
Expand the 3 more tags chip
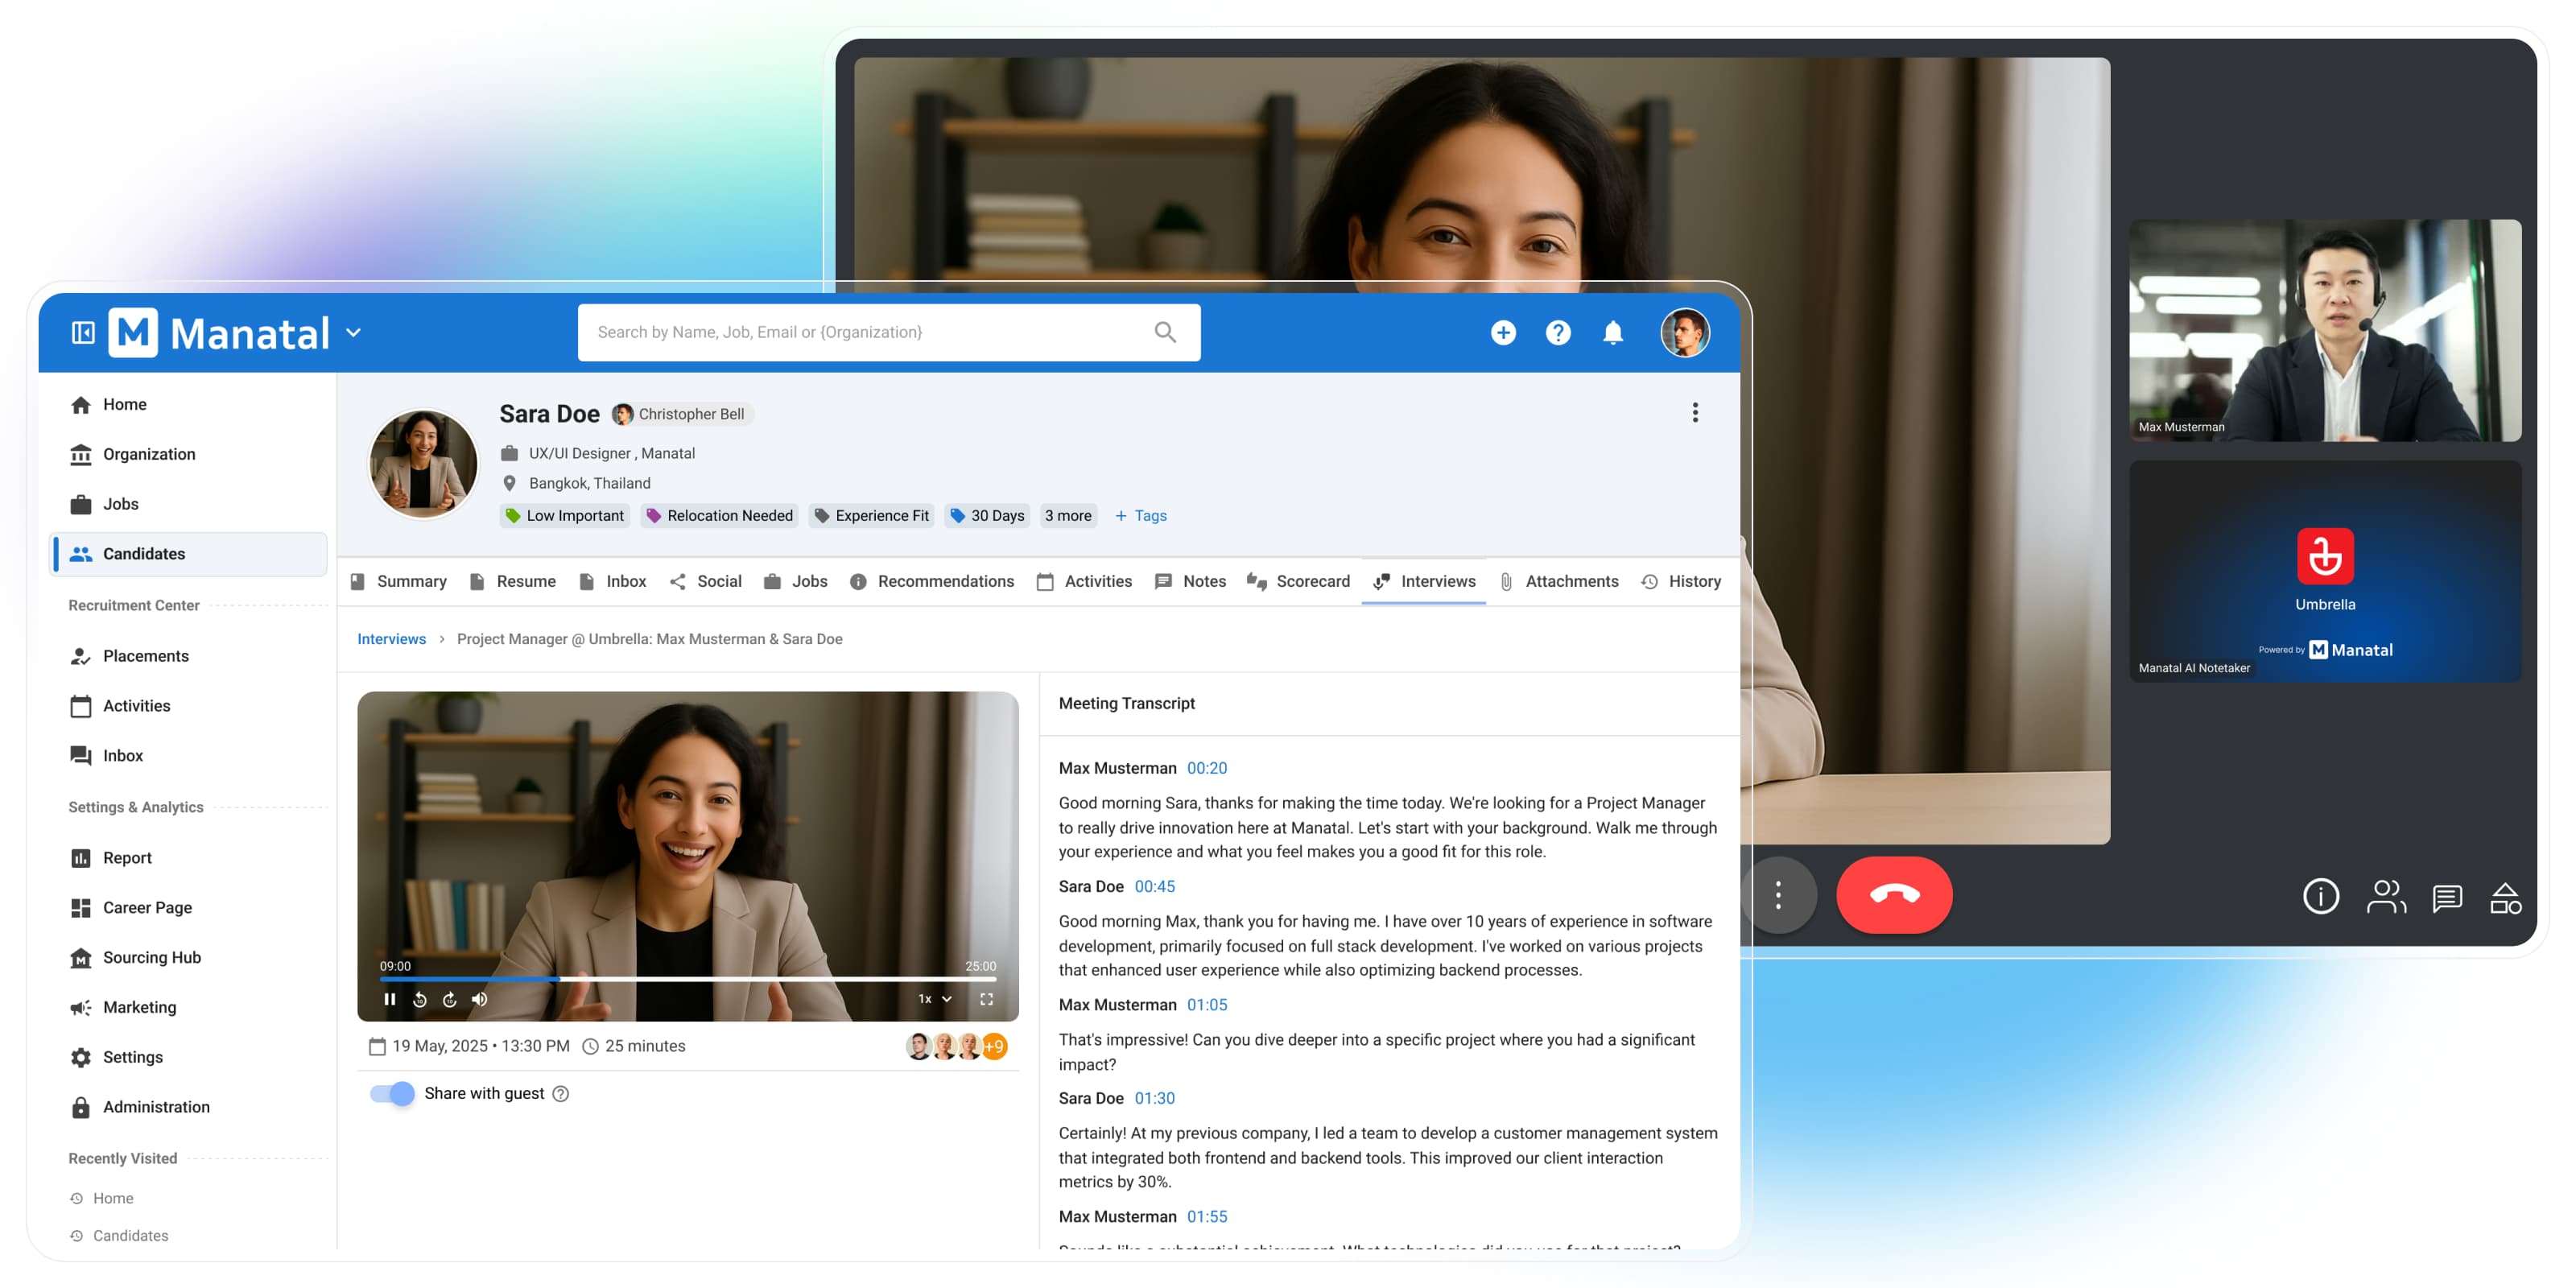click(x=1068, y=515)
